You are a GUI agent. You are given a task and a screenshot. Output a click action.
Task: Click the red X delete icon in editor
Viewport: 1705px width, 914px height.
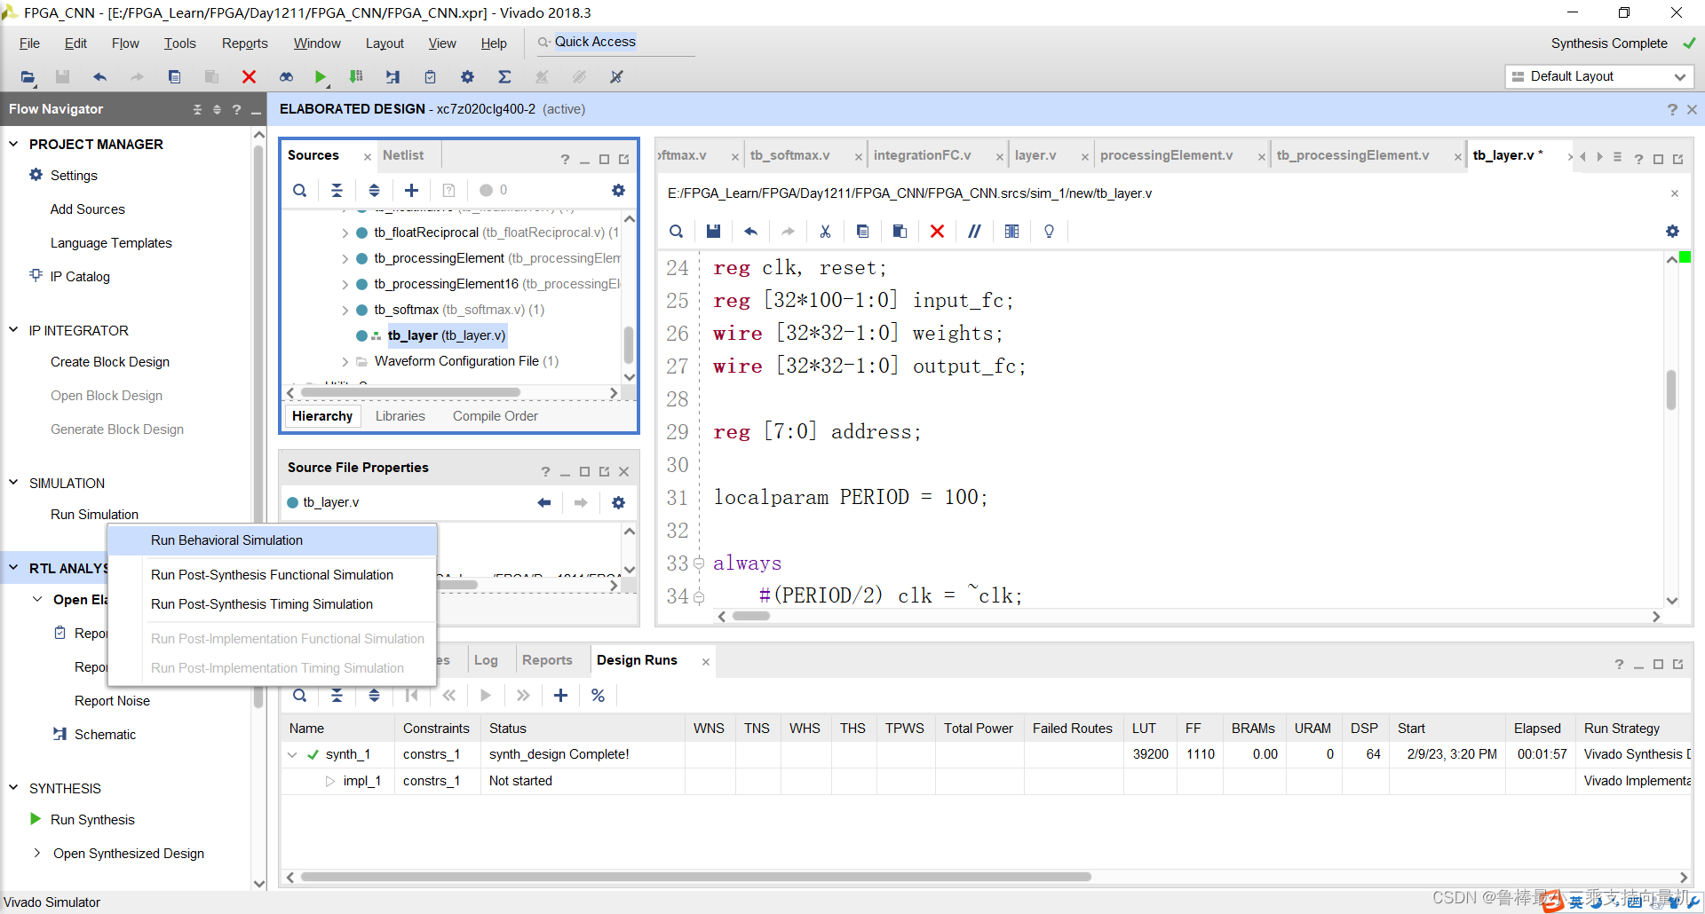point(937,231)
